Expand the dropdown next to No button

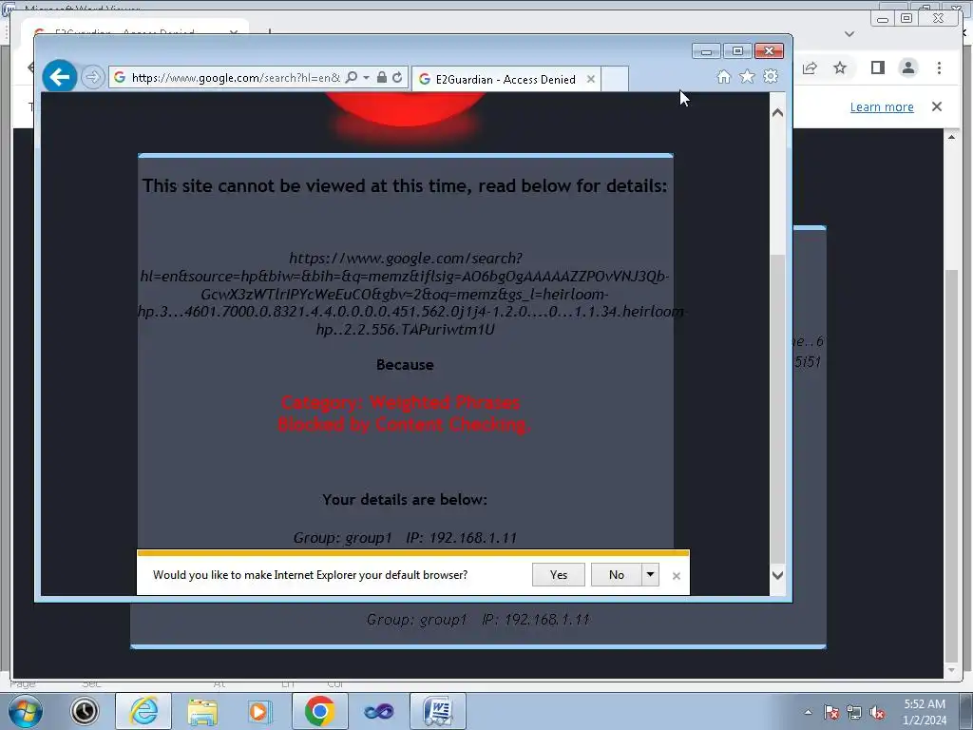[650, 575]
